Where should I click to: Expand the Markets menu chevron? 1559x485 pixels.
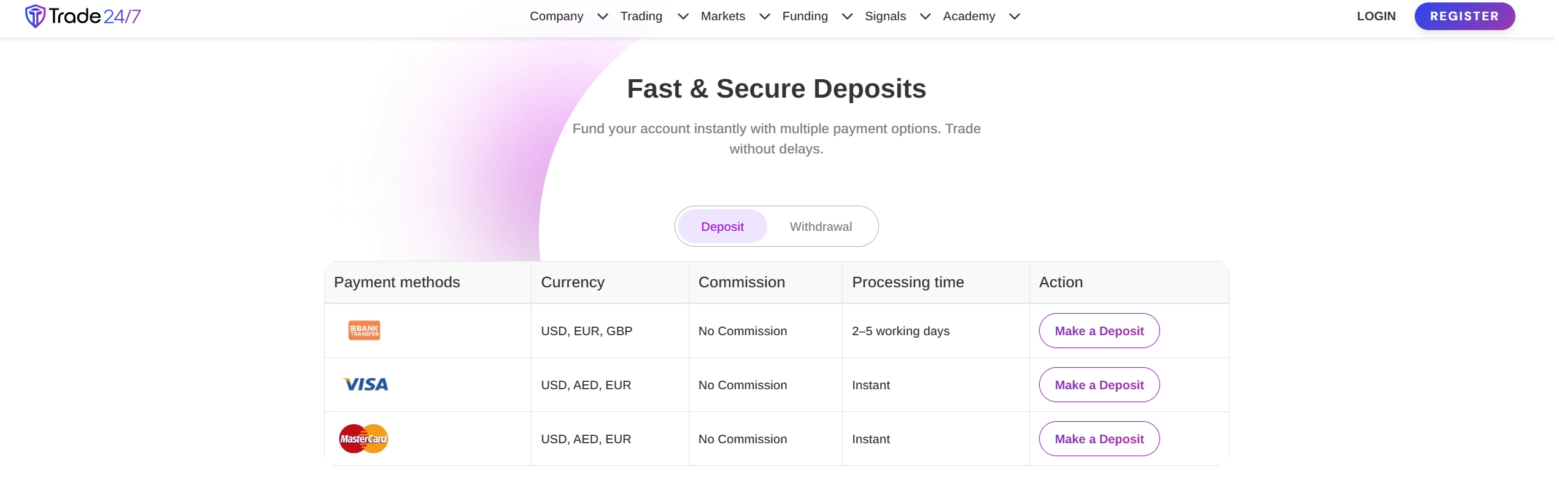pyautogui.click(x=765, y=17)
